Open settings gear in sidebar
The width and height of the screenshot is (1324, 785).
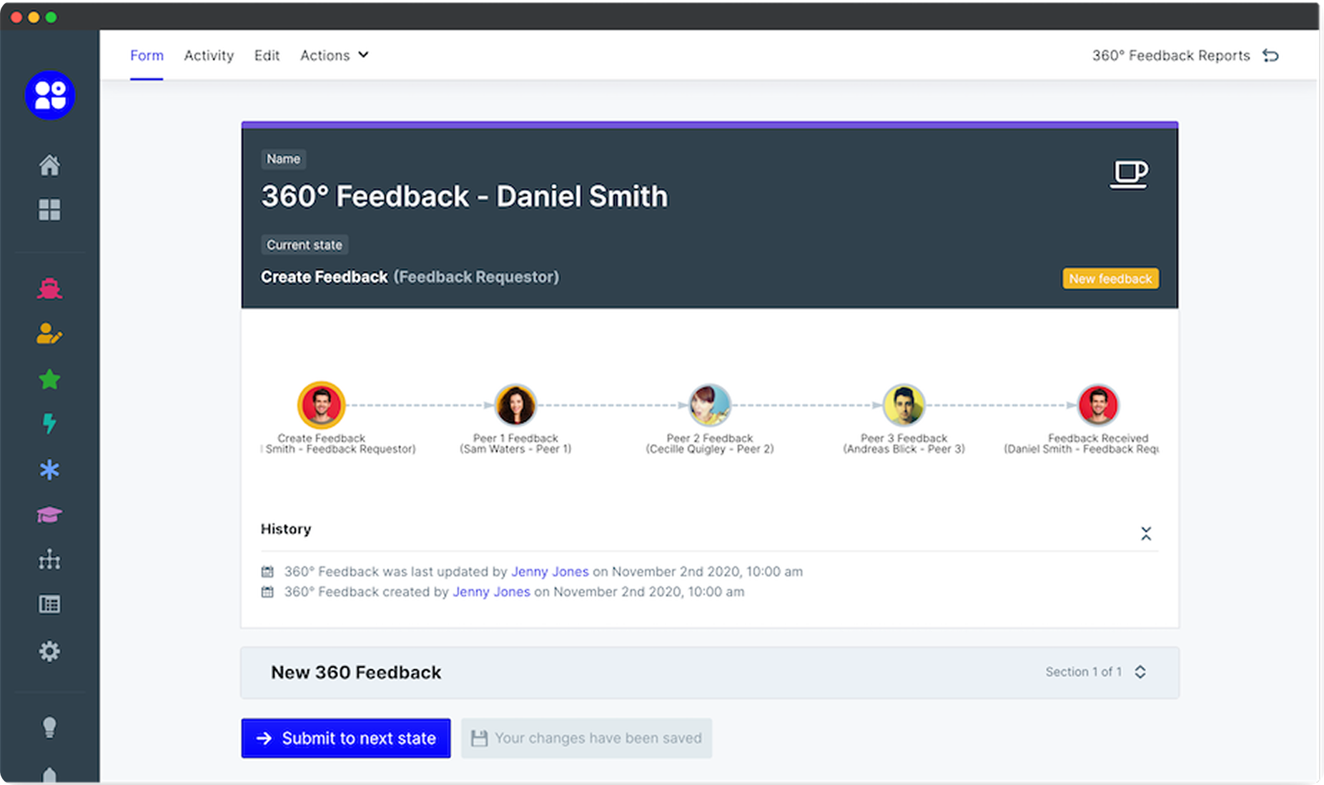pyautogui.click(x=49, y=651)
